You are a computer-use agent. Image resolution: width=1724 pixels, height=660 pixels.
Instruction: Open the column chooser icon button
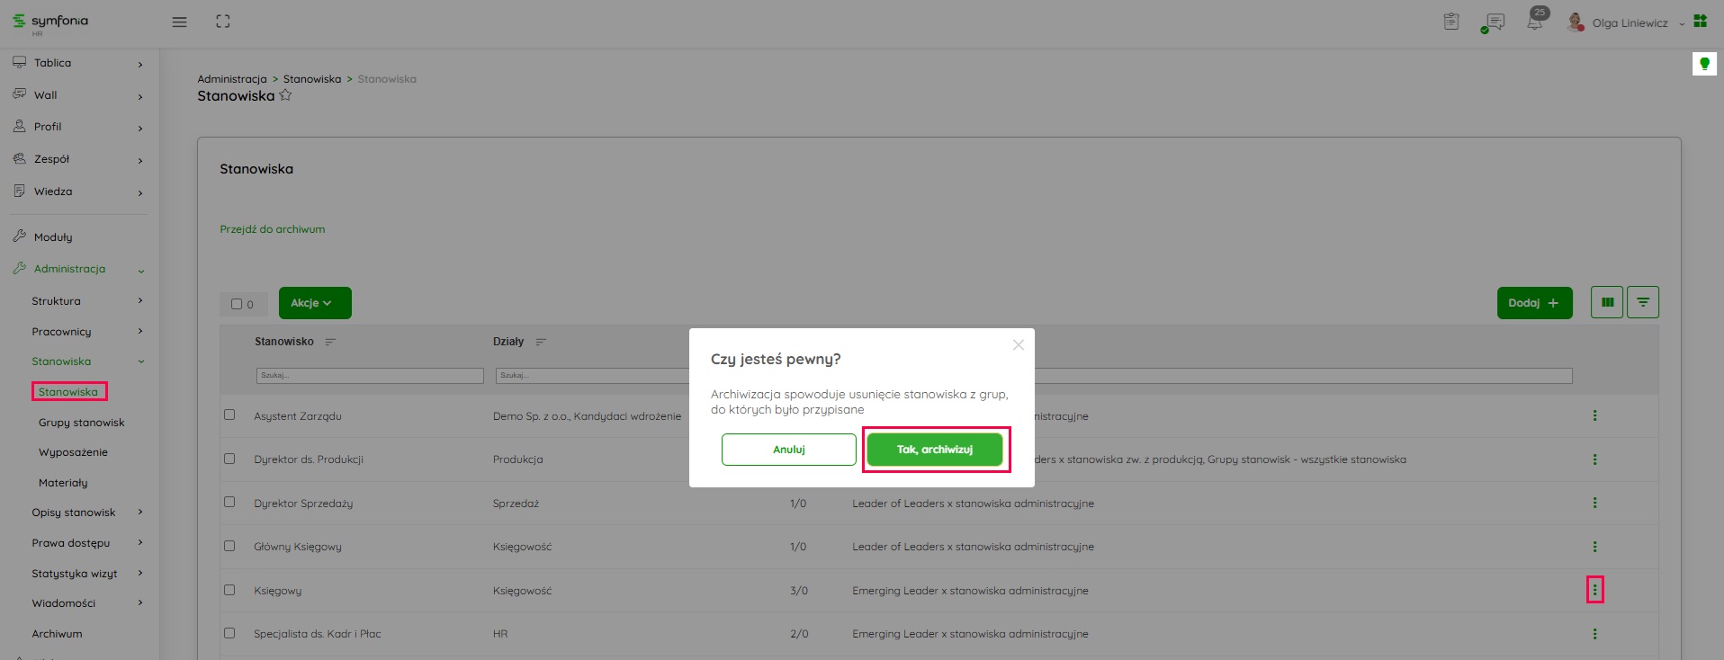[x=1607, y=303]
